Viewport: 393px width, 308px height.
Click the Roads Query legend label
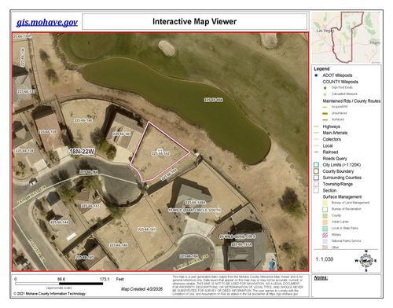click(x=335, y=159)
